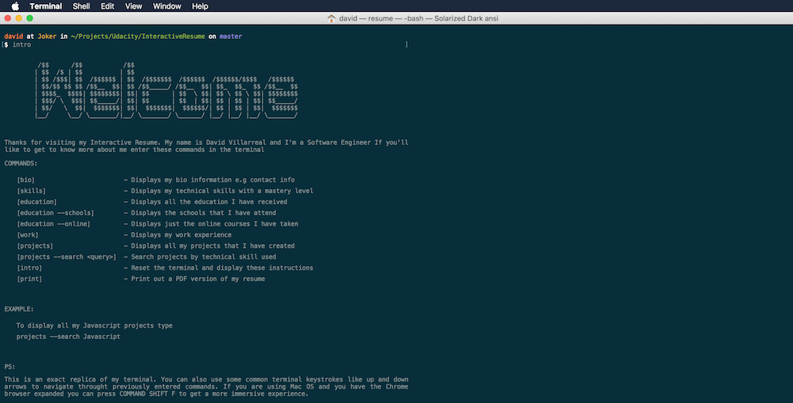Click the 'projects --search Javascript' example line
This screenshot has height=403, width=793.
pyautogui.click(x=68, y=336)
